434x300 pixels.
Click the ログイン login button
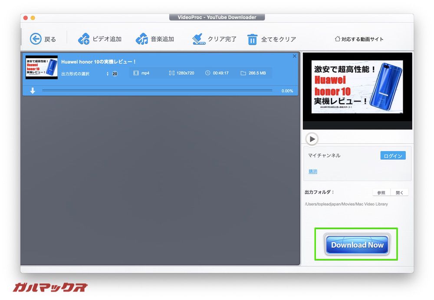tap(392, 155)
